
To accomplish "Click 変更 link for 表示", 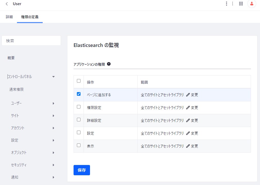I will 194,146.
